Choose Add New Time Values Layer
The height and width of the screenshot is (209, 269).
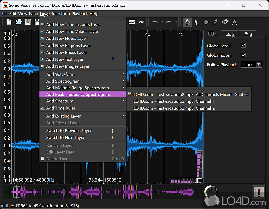pos(83,31)
